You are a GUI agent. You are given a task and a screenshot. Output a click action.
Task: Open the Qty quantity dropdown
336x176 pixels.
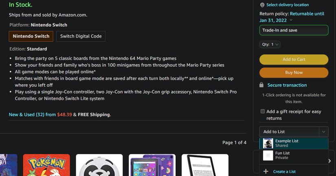[270, 44]
